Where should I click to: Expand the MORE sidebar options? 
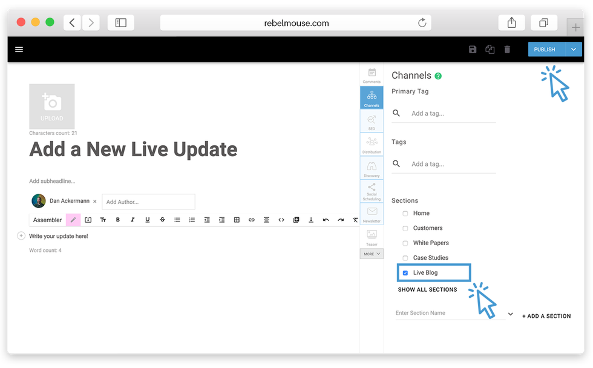pyautogui.click(x=372, y=254)
